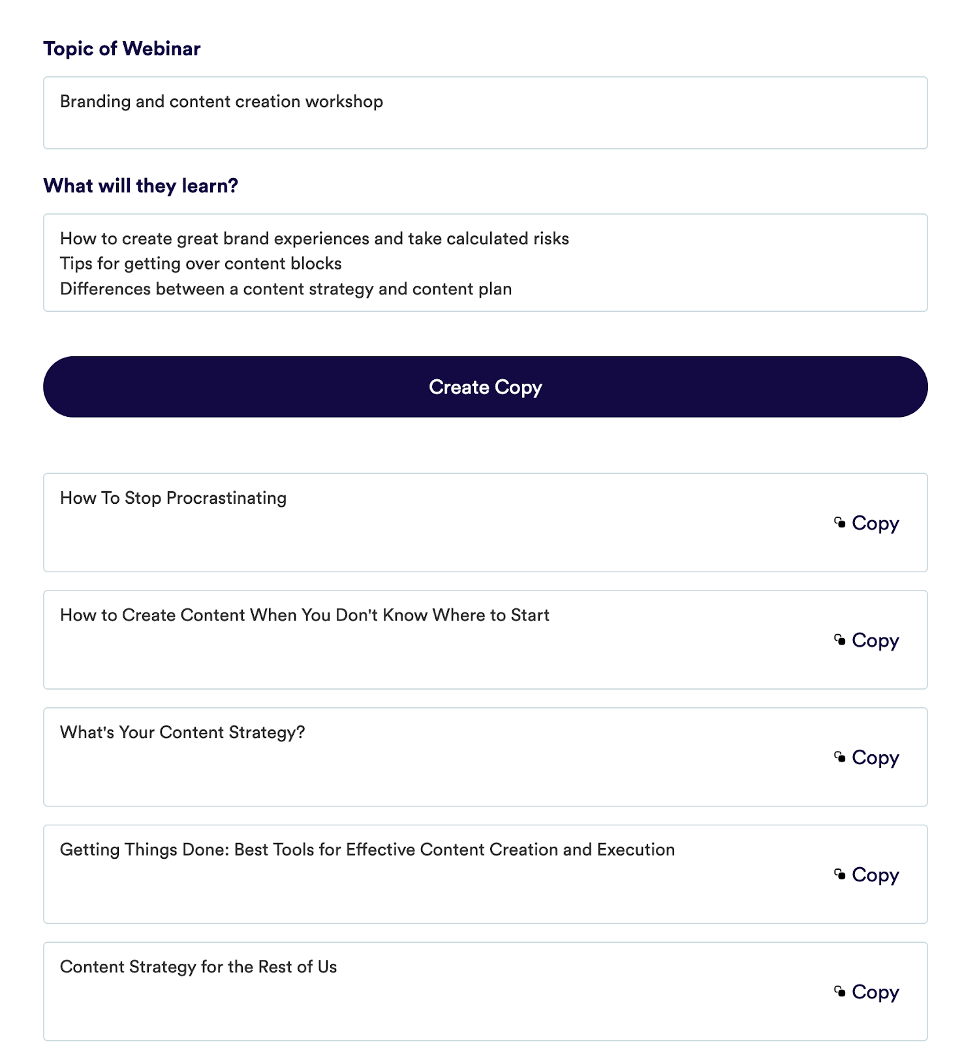Click the "Topic of Webinar" heading label

[x=121, y=48]
